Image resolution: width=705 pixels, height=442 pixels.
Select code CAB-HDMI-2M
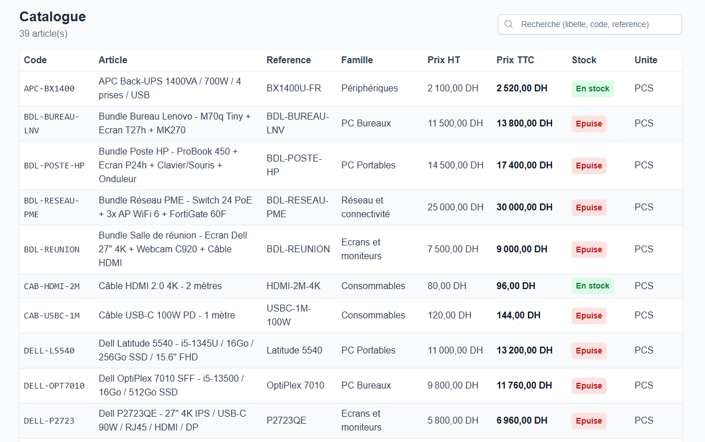[x=52, y=286]
